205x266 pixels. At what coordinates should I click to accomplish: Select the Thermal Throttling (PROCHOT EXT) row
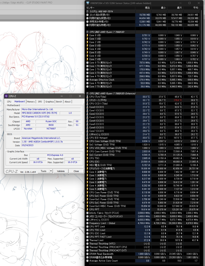(143, 250)
